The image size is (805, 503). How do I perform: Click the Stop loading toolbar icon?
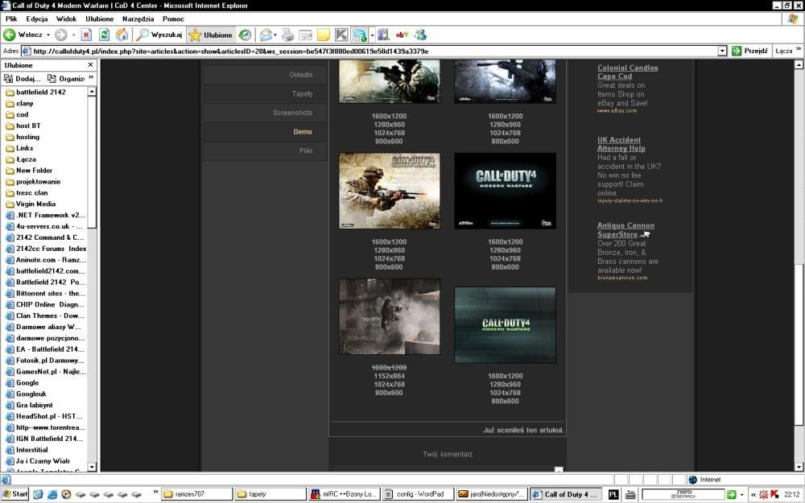coord(86,35)
